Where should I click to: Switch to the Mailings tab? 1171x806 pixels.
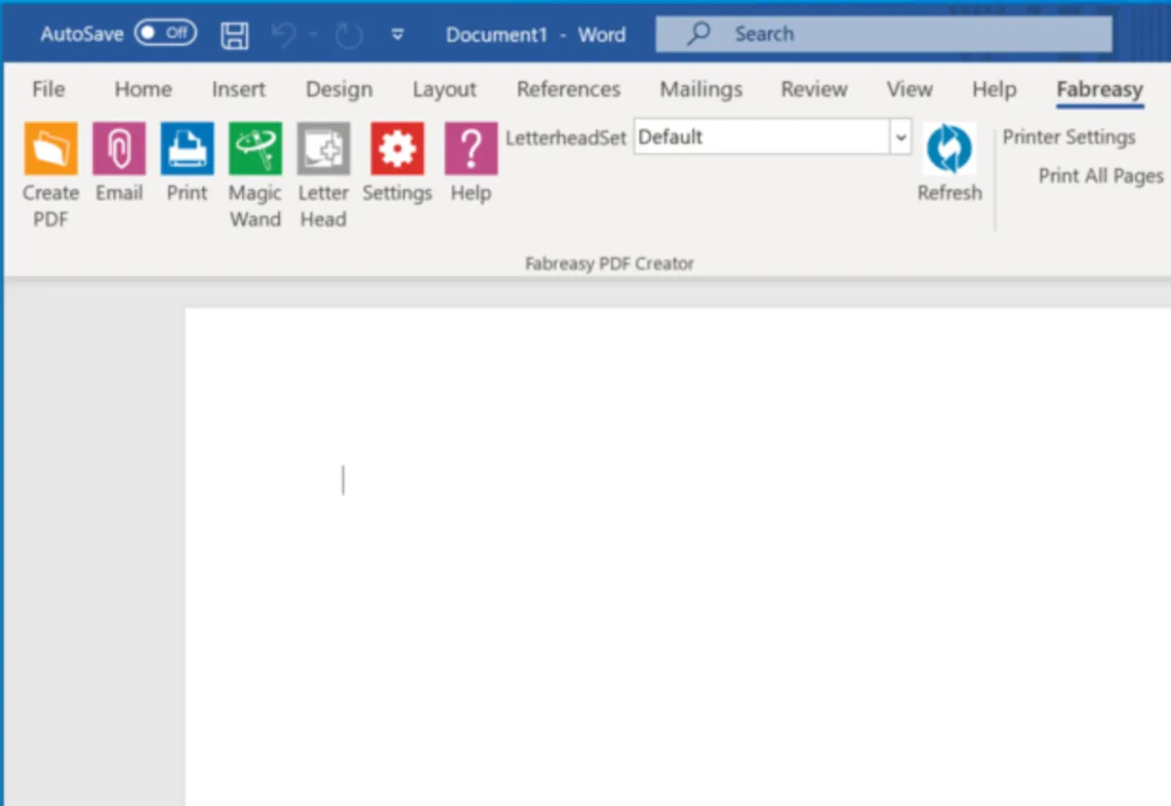[x=701, y=89]
